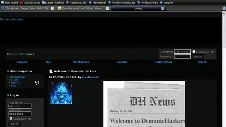The height and width of the screenshot is (127, 226).
Task: Click the DemonicHackers forum title text
Action: click(20, 54)
